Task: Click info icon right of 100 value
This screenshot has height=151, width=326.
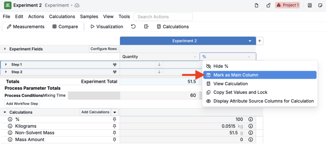Action: 251,120
